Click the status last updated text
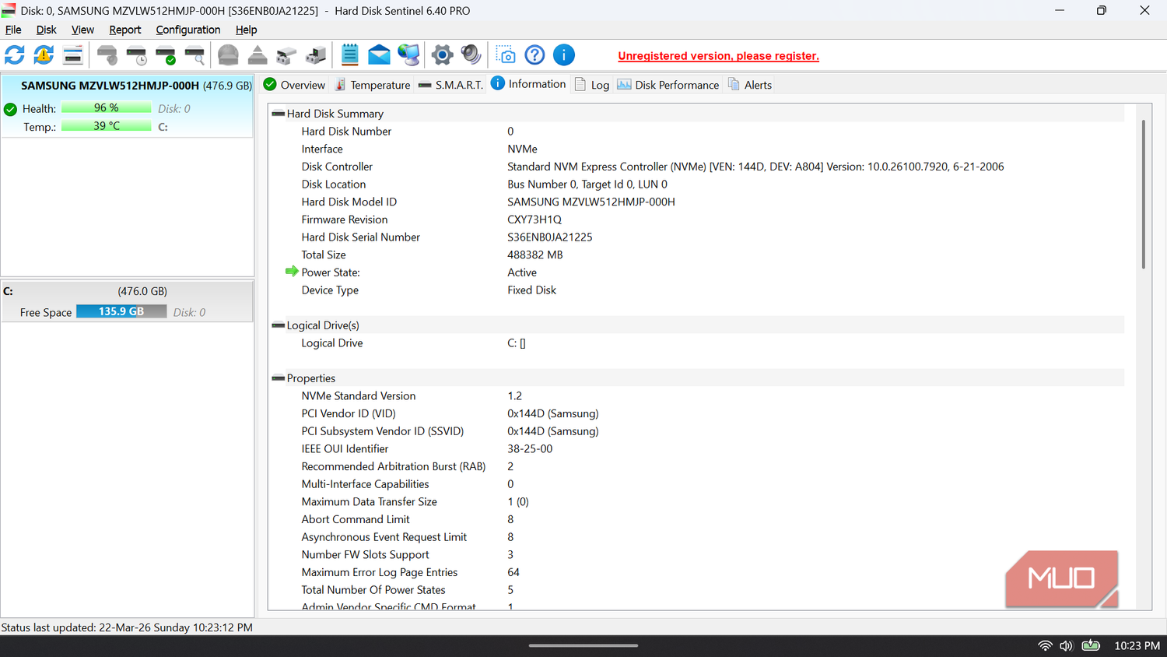1167x657 pixels. (127, 627)
